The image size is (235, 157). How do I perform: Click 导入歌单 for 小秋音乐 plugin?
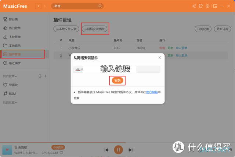(181, 48)
